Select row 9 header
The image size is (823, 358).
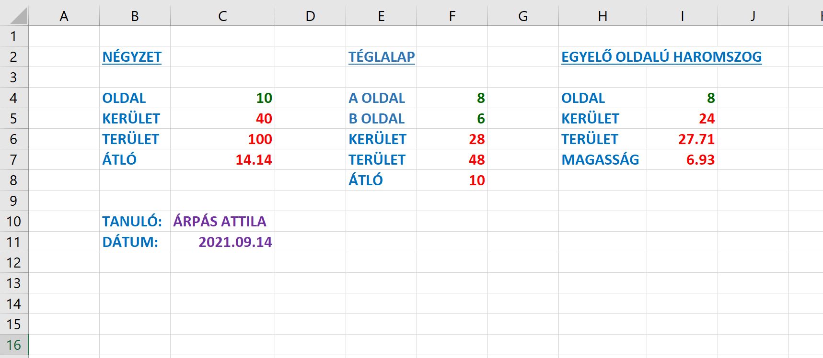pos(14,201)
